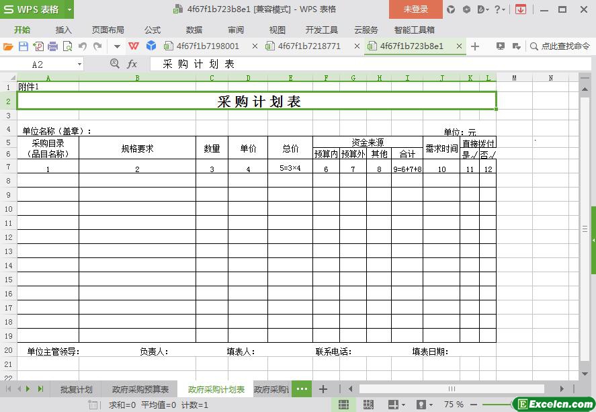596x412 pixels.
Task: Open the insert function fx button
Action: coord(132,64)
